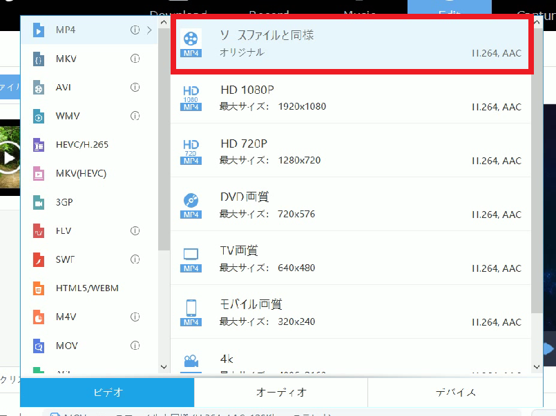This screenshot has width=556, height=416.
Task: Click the DVD画質 disc icon
Action: click(191, 205)
